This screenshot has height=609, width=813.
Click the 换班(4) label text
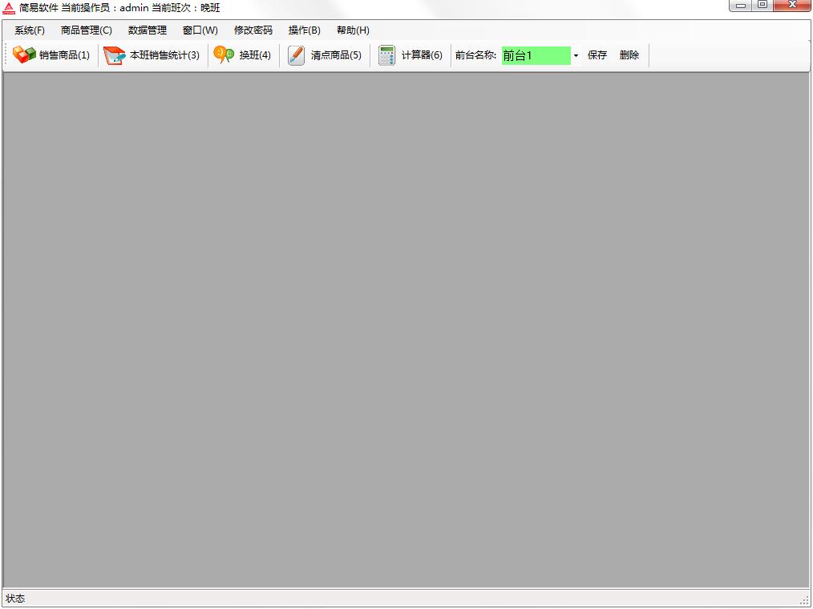coord(255,55)
